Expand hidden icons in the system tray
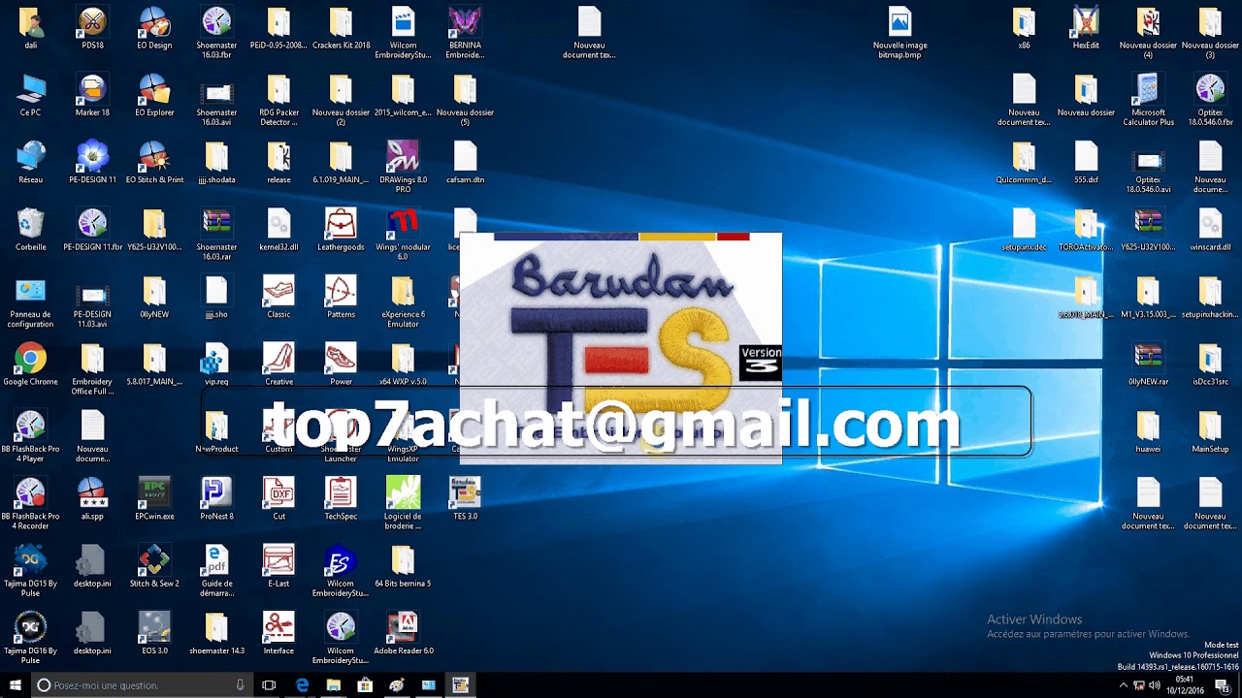The width and height of the screenshot is (1242, 698). pyautogui.click(x=1124, y=686)
